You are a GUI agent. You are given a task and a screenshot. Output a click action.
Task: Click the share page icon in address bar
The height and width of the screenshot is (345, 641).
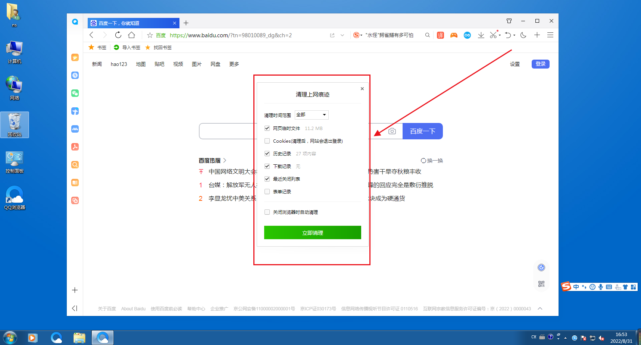(x=332, y=35)
